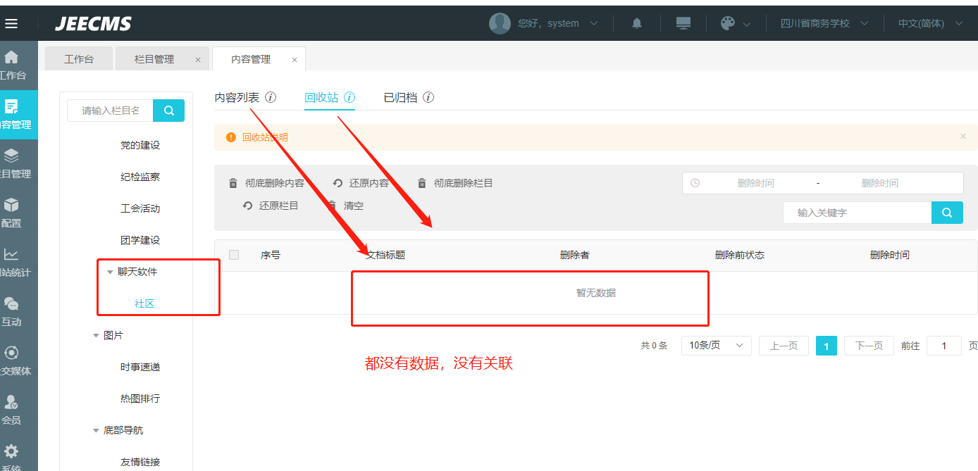Viewport: 978px width, 471px height.
Task: Open the theme palette icon
Action: (x=728, y=23)
